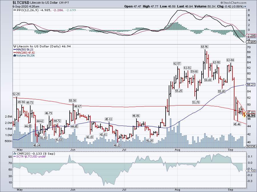
Task: Click the candlestick icon before the Litecoin Daily legend
Action: [15, 46]
